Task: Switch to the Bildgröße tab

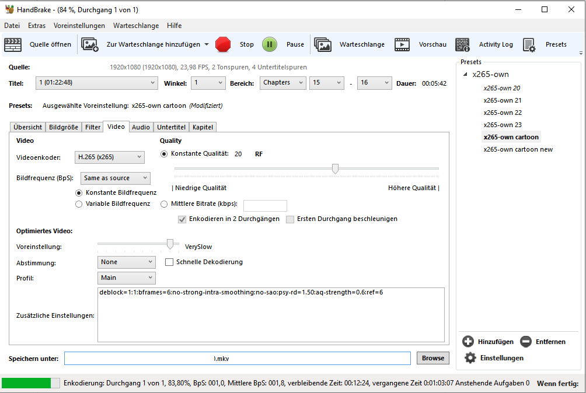Action: [64, 127]
